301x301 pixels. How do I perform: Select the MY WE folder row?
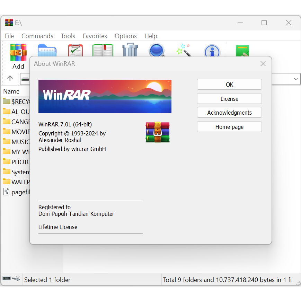16,152
